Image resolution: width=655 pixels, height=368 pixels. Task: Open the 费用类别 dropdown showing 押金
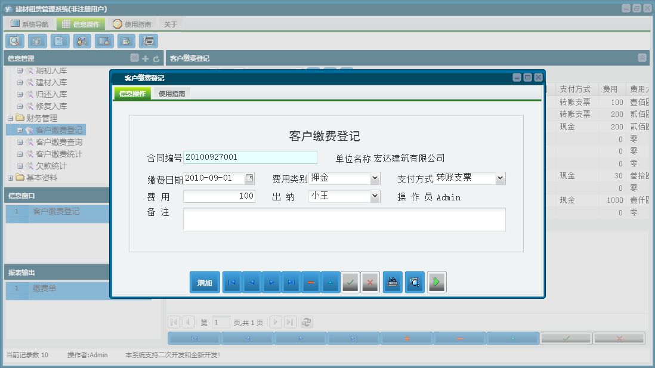[x=375, y=178]
